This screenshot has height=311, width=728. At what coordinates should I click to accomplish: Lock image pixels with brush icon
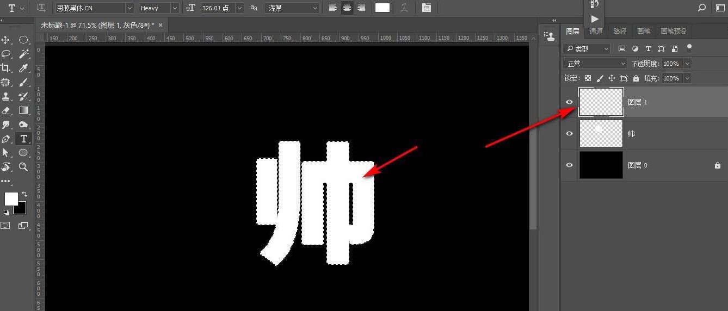(600, 78)
